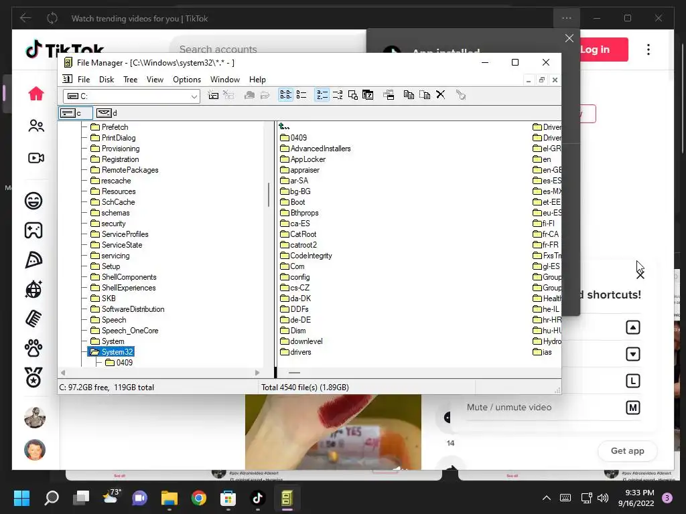Open the Window menu
686x514 pixels.
(x=225, y=80)
